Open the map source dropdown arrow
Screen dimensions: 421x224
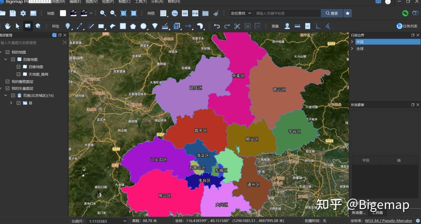pyautogui.click(x=91, y=13)
